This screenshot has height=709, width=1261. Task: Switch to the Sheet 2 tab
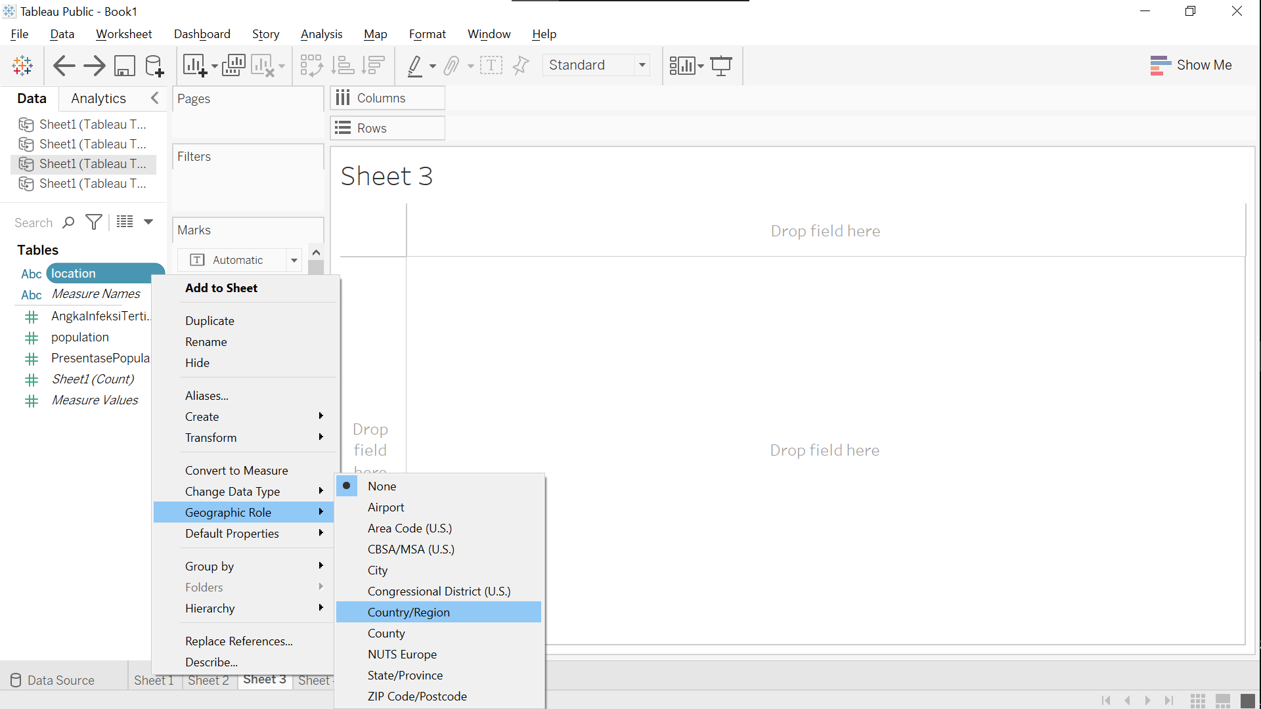(x=208, y=680)
